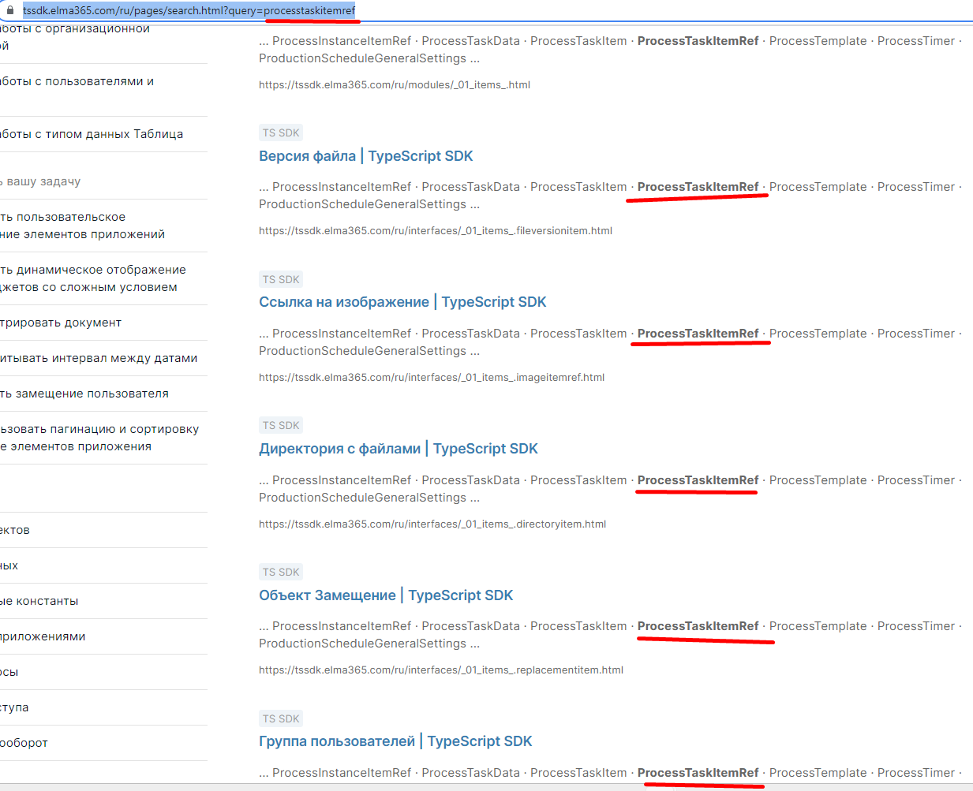Open sidebar item ending in 'ооборот'
Screen dimensions: 973x791
point(24,743)
